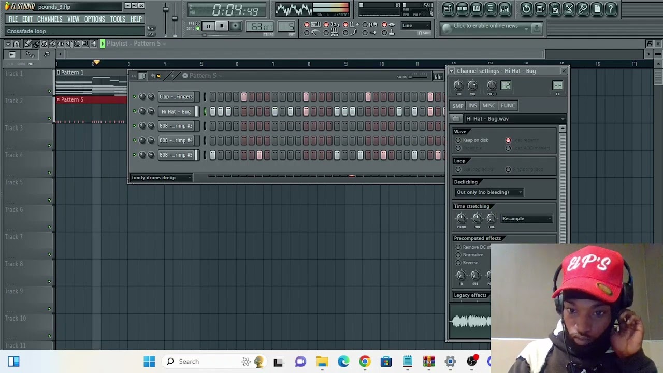Browse sample with folder icon in Channel settings
Image resolution: width=663 pixels, height=373 pixels.
pyautogui.click(x=456, y=119)
